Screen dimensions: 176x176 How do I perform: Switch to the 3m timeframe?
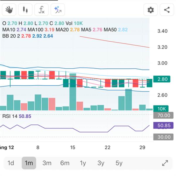pyautogui.click(x=47, y=163)
